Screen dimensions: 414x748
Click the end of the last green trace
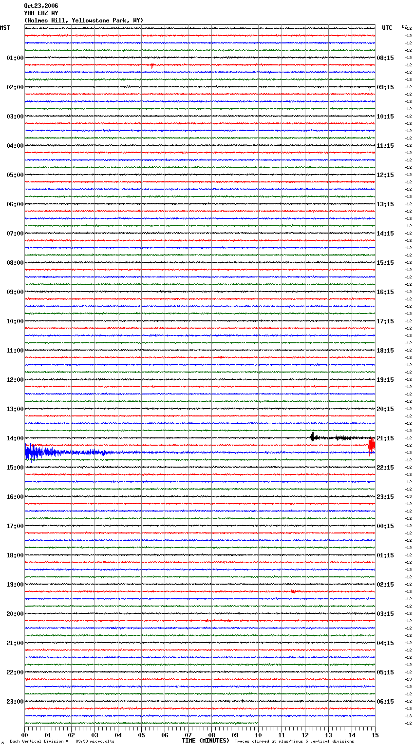pos(258,723)
